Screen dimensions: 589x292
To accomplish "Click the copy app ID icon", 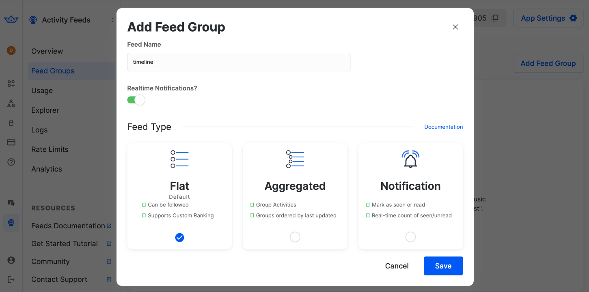I will coord(495,18).
